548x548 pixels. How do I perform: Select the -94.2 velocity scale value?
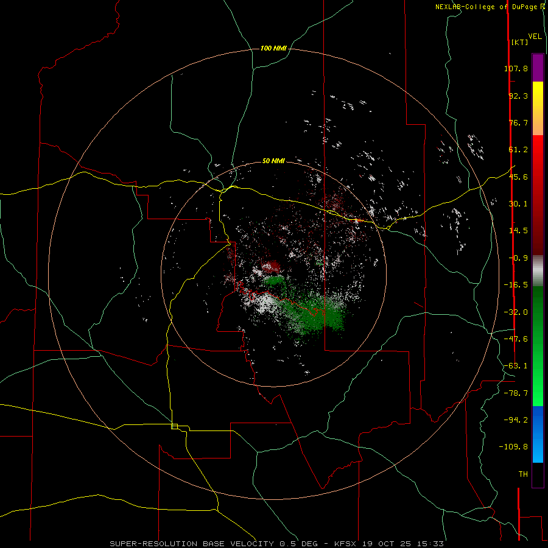point(516,420)
